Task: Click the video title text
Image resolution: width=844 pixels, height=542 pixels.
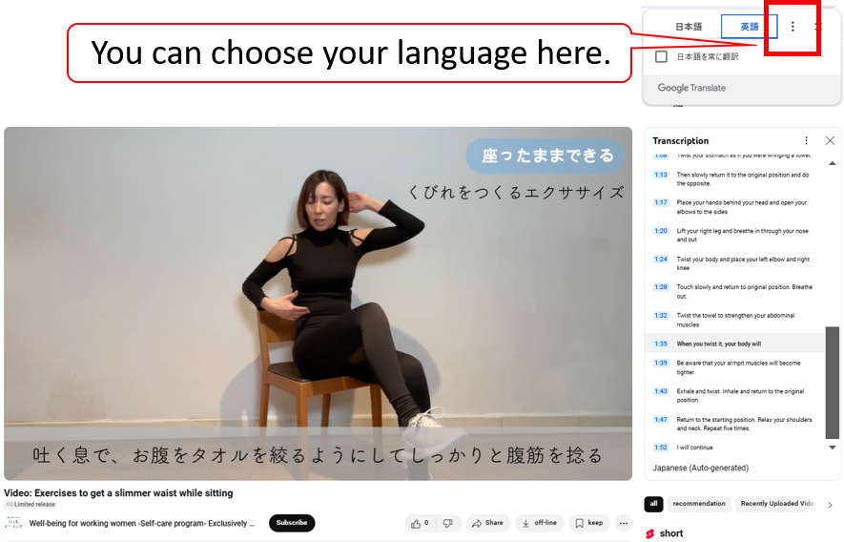Action: click(118, 493)
